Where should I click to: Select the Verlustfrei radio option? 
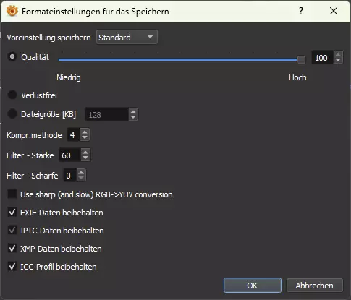(12, 95)
